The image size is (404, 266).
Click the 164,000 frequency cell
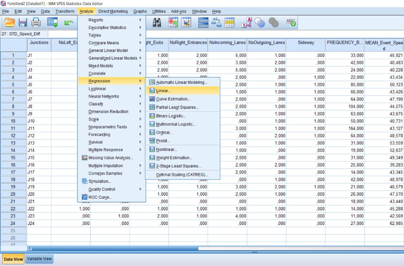345,128
